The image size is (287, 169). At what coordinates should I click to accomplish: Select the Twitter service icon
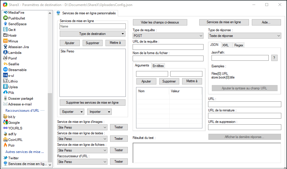click(13, 158)
